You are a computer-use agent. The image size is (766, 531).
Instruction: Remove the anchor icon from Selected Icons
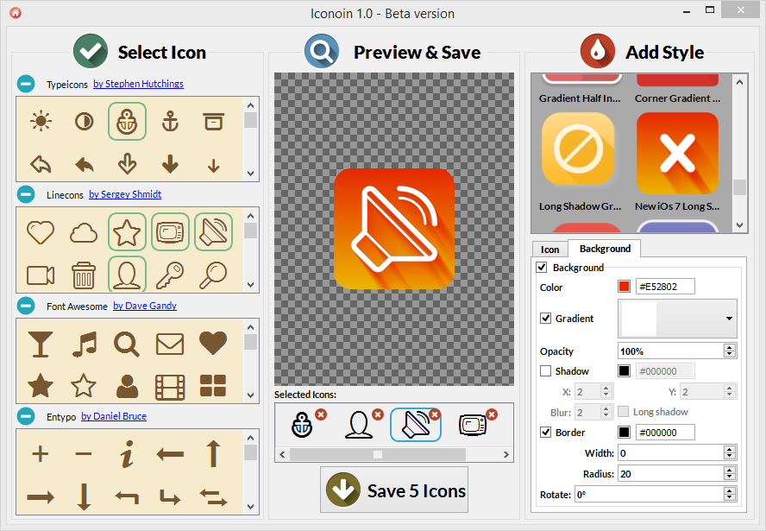(321, 414)
